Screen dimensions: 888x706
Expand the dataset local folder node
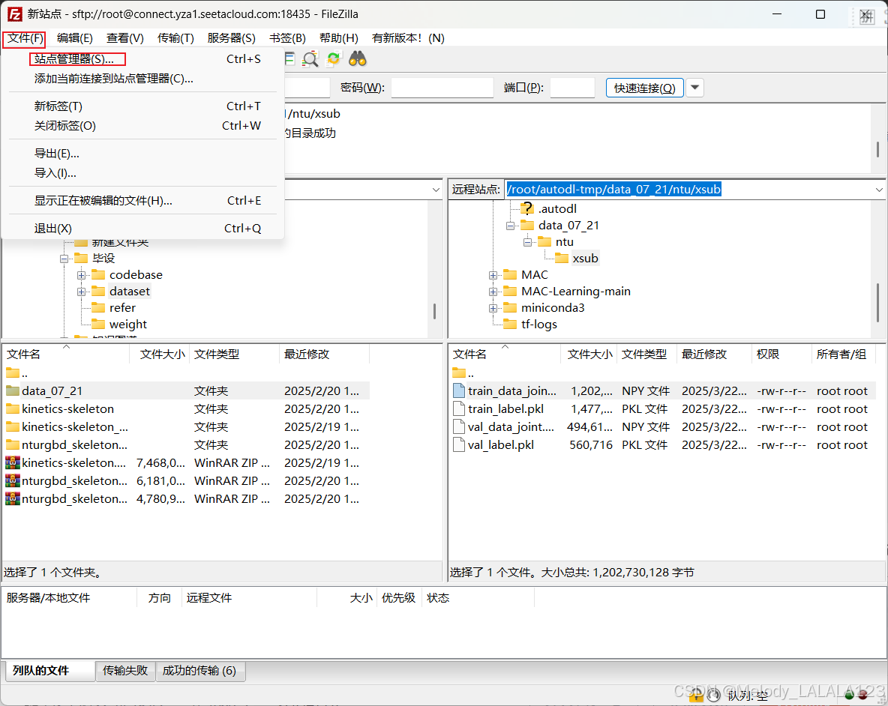pos(82,292)
